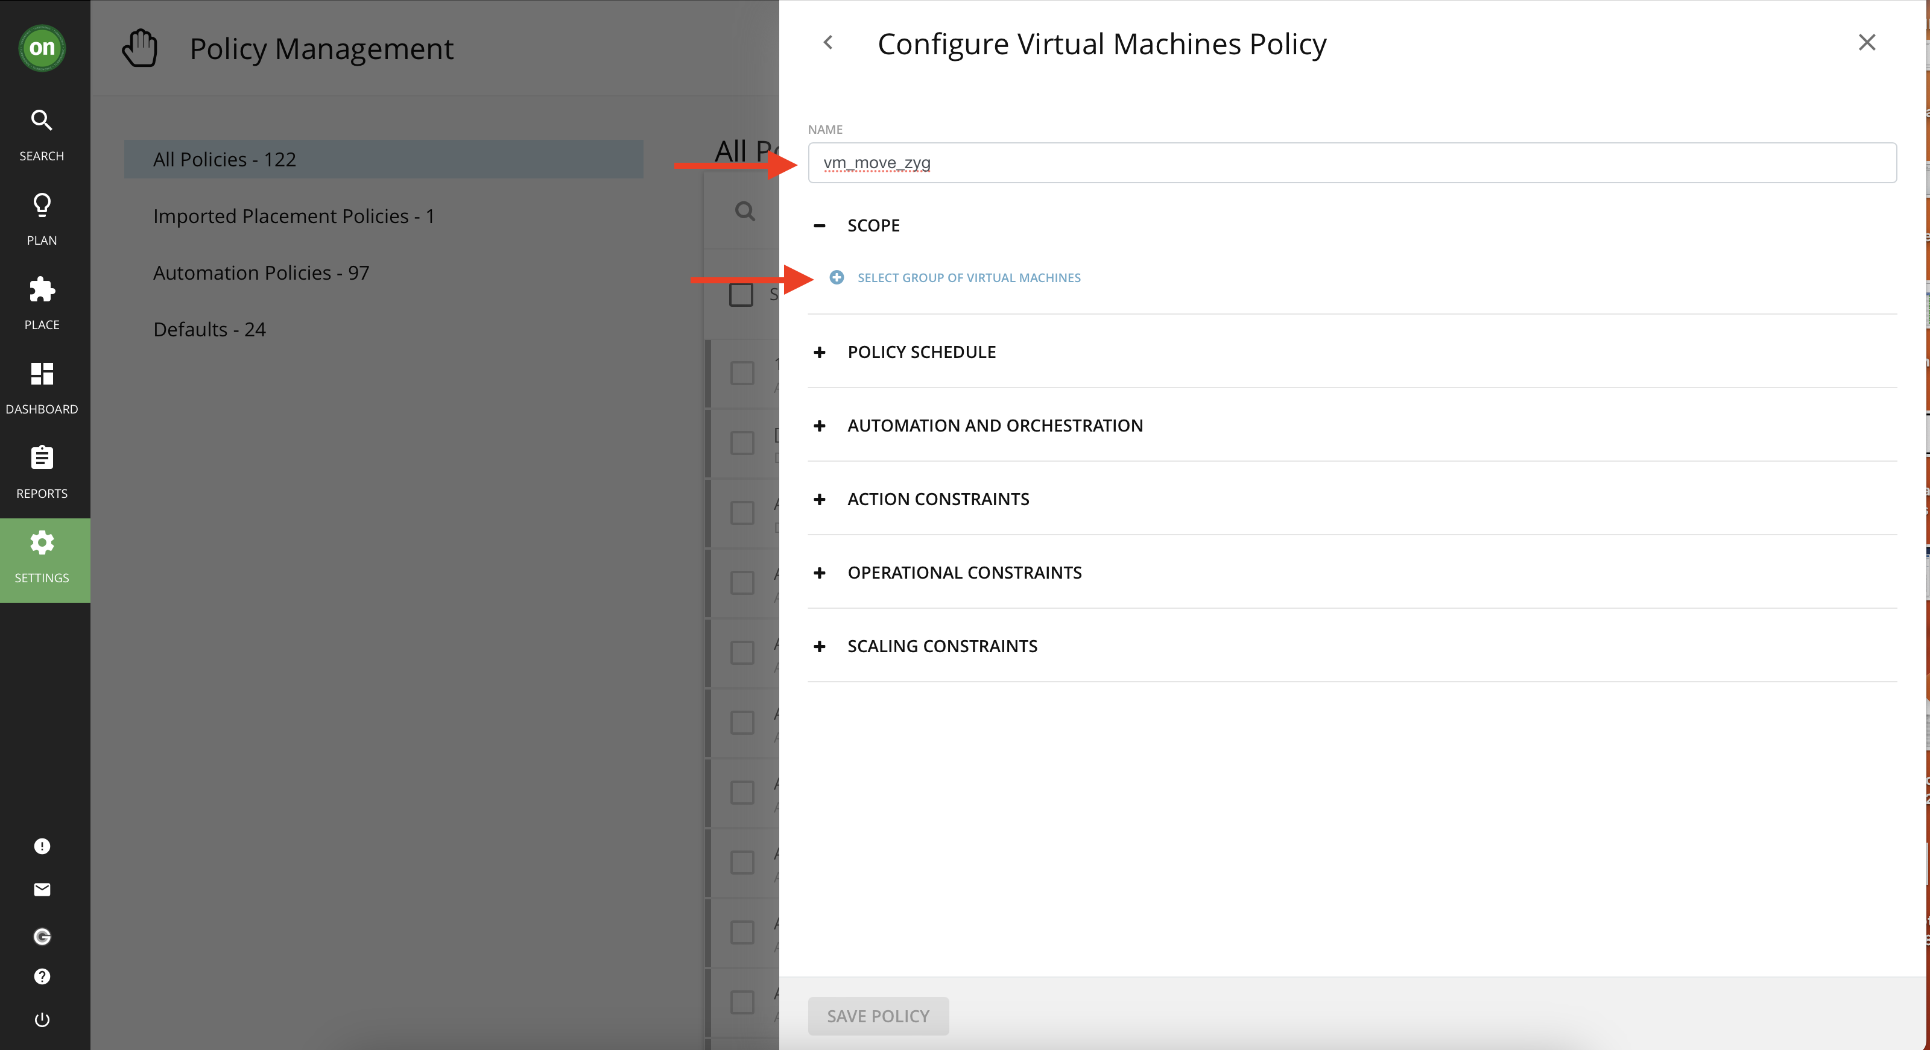Open the Dashboard section

(42, 389)
